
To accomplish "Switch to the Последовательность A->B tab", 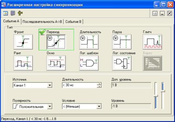I will [x=42, y=22].
